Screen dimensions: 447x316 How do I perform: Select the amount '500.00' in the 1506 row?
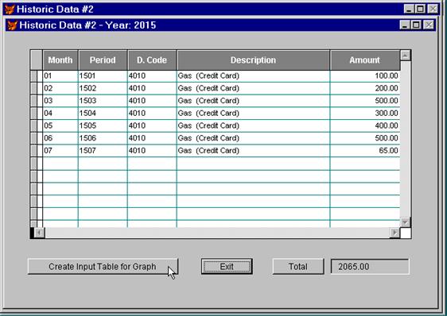[x=365, y=138]
